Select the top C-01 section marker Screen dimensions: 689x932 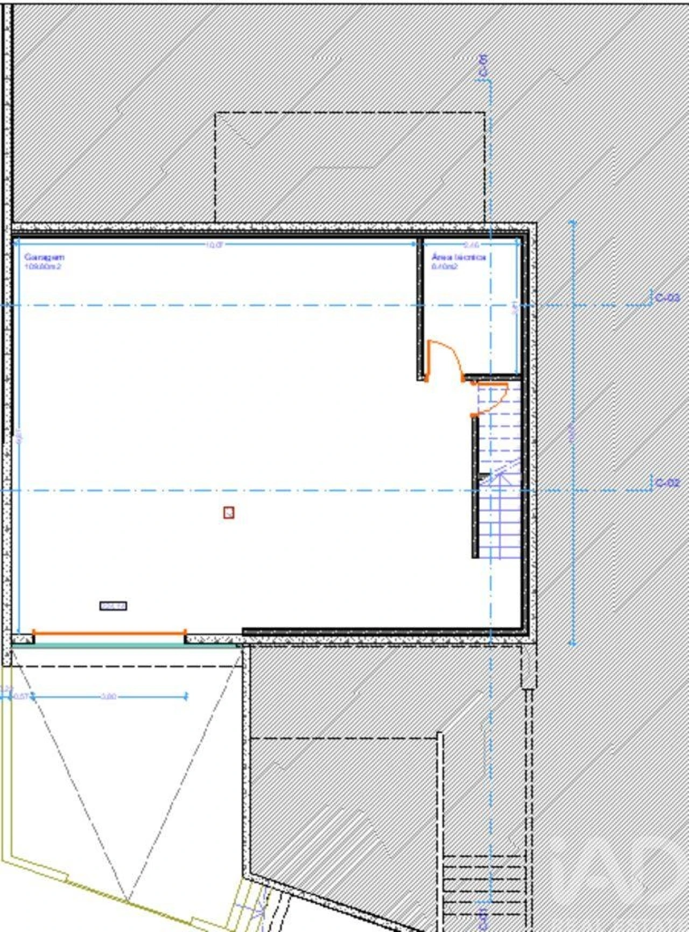pyautogui.click(x=483, y=66)
